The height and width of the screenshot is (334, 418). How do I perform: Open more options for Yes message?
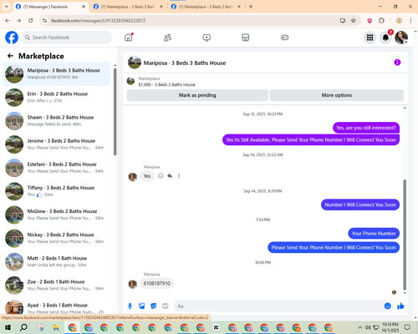(x=179, y=176)
